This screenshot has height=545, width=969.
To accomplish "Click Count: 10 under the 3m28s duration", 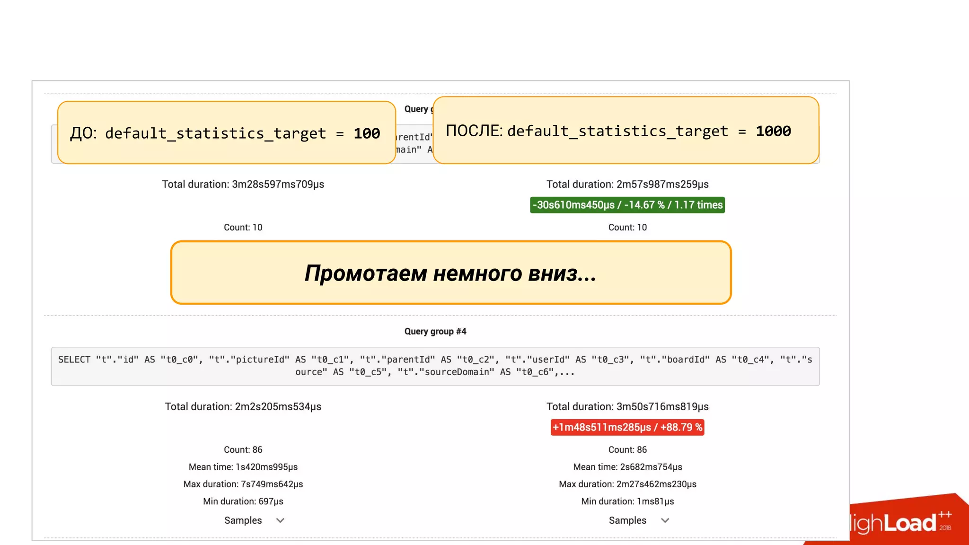I will (x=243, y=227).
